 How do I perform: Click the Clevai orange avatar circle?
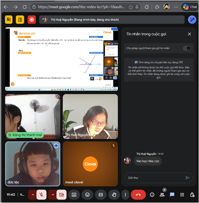[90, 164]
